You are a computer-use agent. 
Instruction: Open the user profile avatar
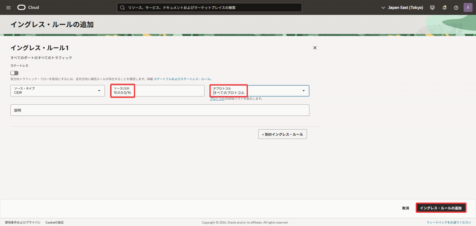pyautogui.click(x=468, y=7)
